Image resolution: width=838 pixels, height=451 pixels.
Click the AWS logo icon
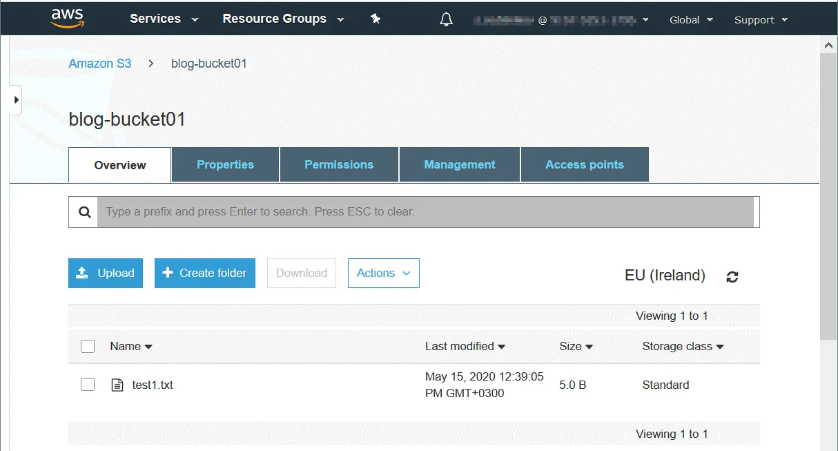tap(67, 18)
